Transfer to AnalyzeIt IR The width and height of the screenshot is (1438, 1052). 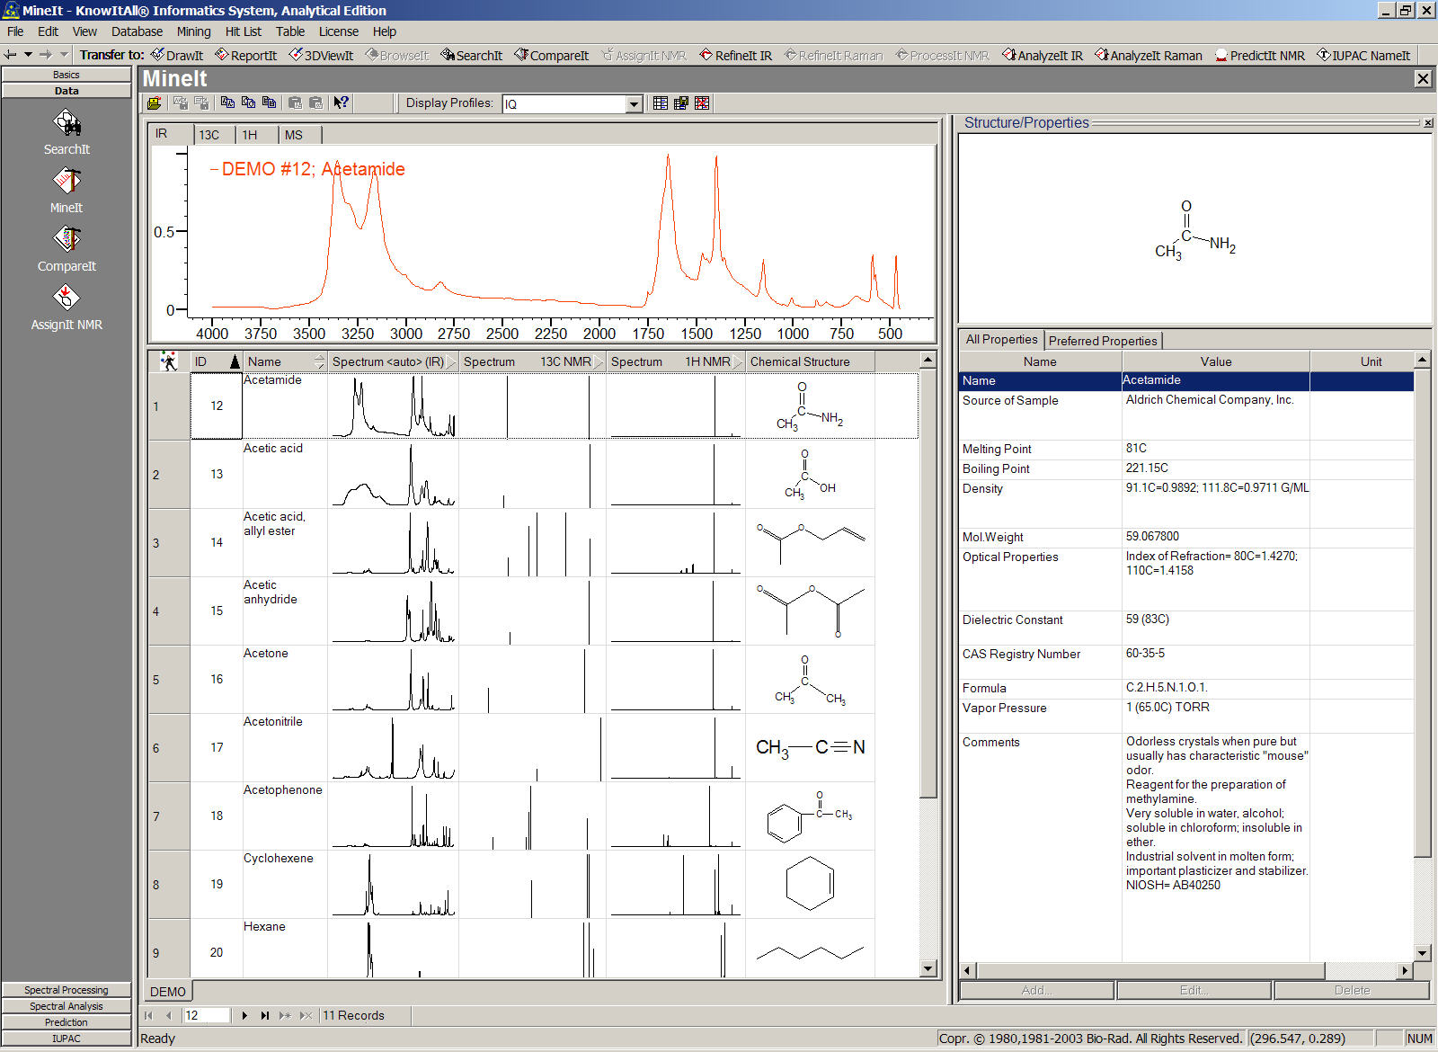click(x=1043, y=55)
